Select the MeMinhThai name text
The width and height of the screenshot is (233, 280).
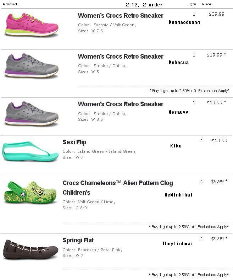pos(178,195)
